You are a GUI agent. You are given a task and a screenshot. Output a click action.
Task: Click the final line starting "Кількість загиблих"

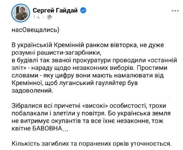pyautogui.click(x=92, y=144)
